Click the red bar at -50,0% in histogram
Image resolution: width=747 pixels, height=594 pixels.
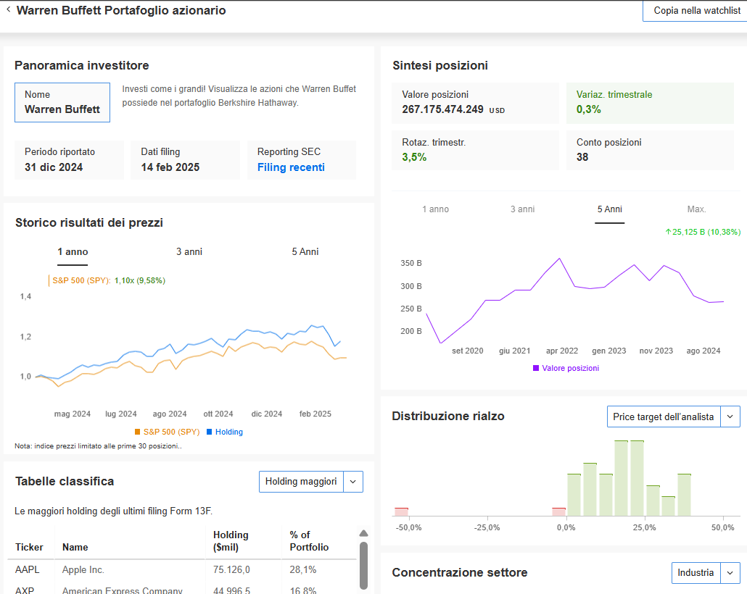[402, 512]
